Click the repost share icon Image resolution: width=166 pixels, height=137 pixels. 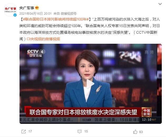pos(23,131)
